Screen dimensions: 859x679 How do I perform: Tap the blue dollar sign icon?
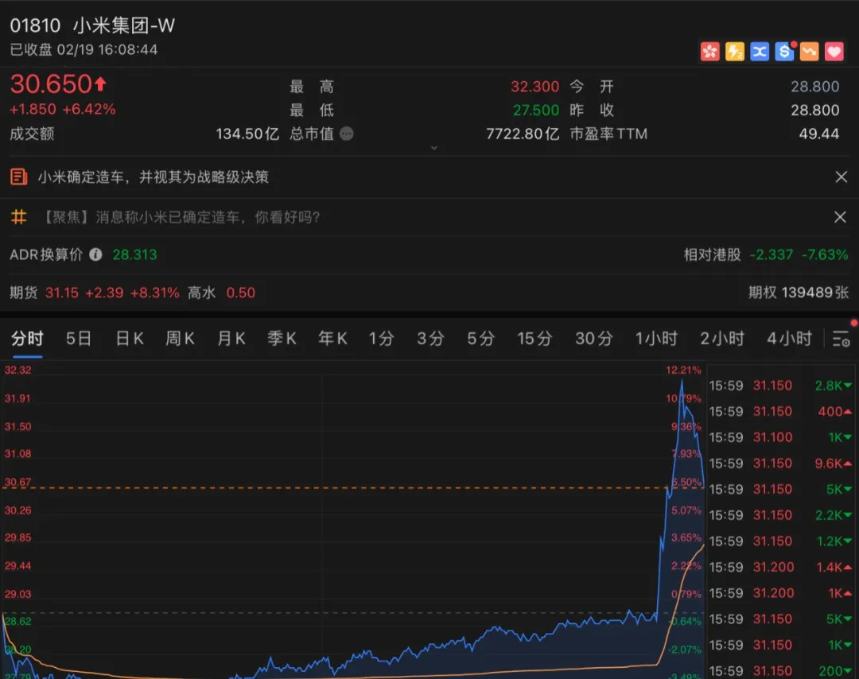784,52
